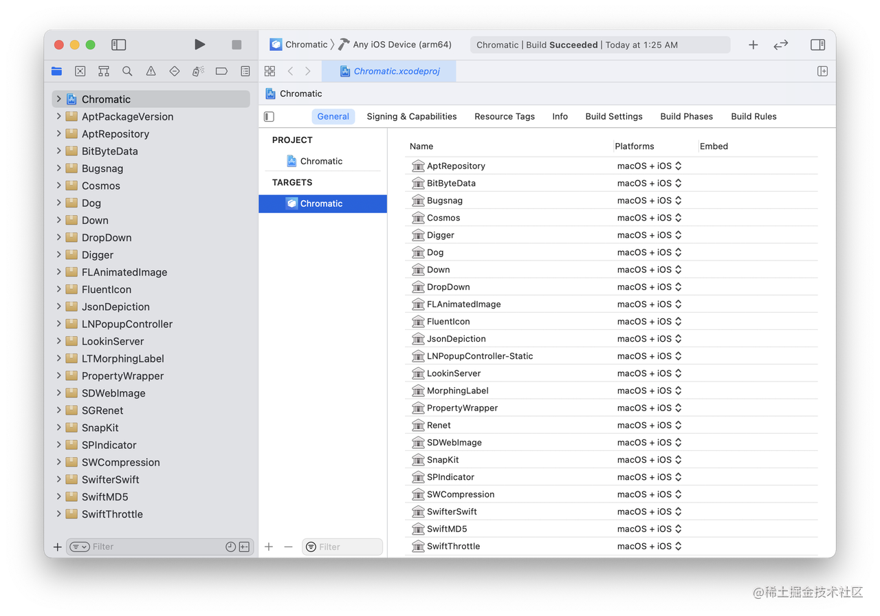Open the report navigator
The width and height of the screenshot is (880, 616).
(x=245, y=71)
